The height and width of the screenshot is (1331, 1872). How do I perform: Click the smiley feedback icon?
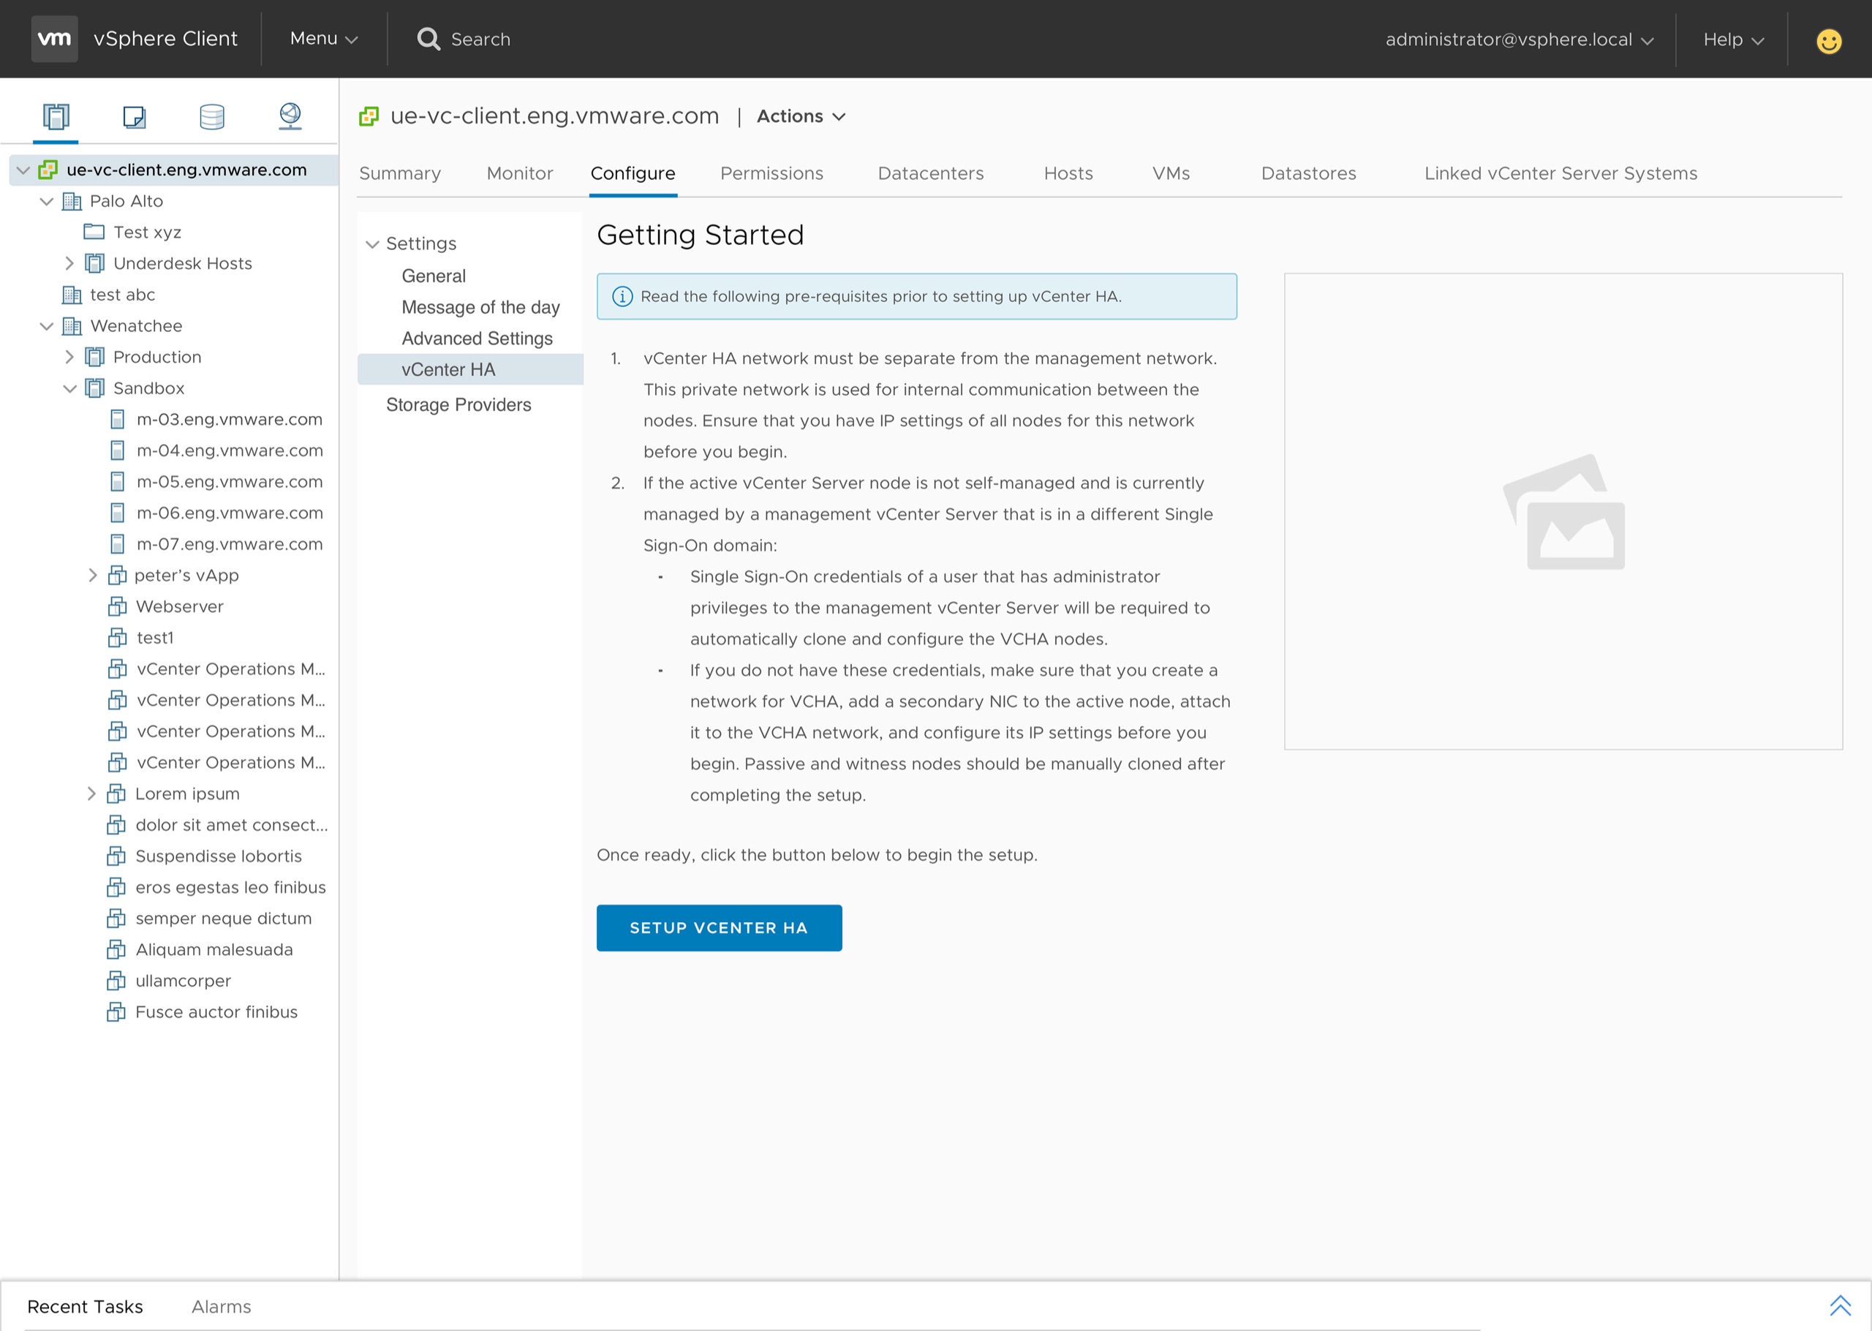[x=1829, y=40]
